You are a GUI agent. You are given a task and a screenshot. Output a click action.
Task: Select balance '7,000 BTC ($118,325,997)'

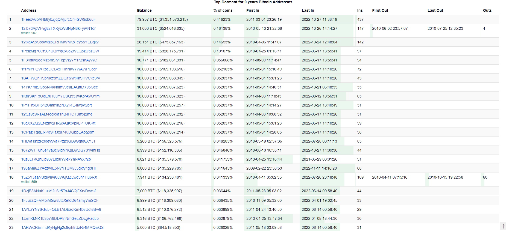point(160,191)
